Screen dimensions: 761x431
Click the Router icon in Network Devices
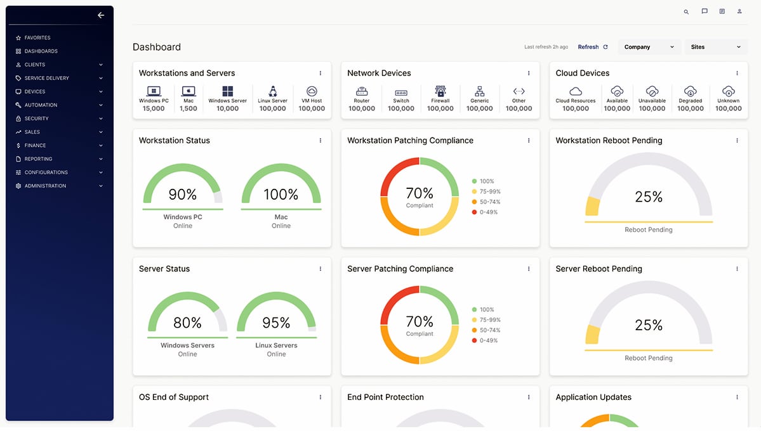[x=362, y=91]
